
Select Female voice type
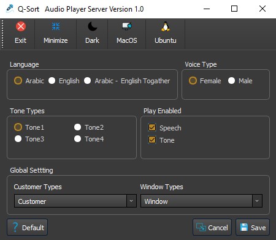193,81
